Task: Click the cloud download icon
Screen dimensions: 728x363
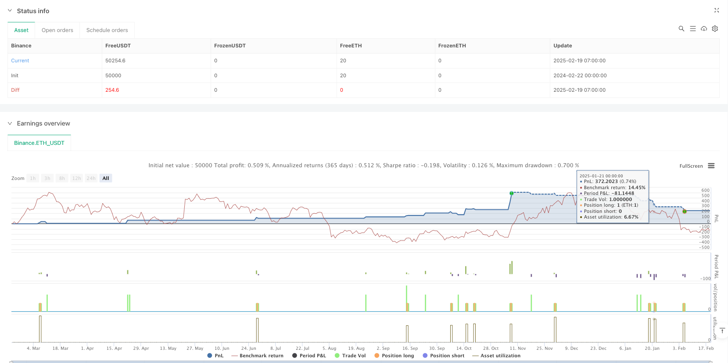Action: 704,29
